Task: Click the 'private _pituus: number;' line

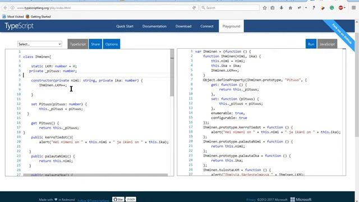Action: tap(53, 71)
